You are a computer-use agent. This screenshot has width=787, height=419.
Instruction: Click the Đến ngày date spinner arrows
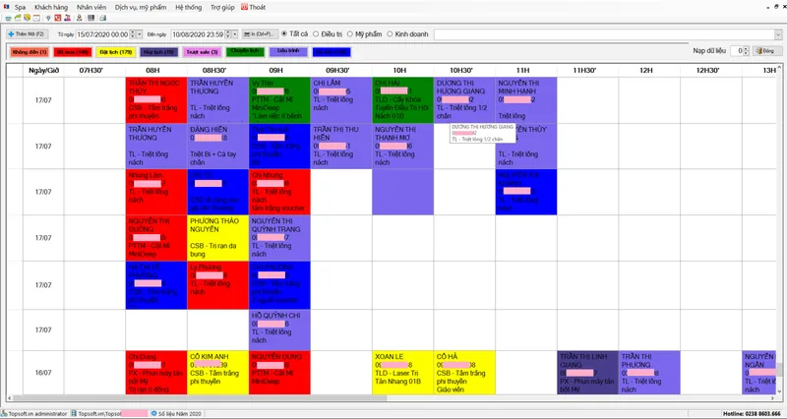coord(228,34)
